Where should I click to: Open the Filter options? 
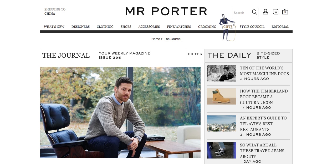pos(195,54)
